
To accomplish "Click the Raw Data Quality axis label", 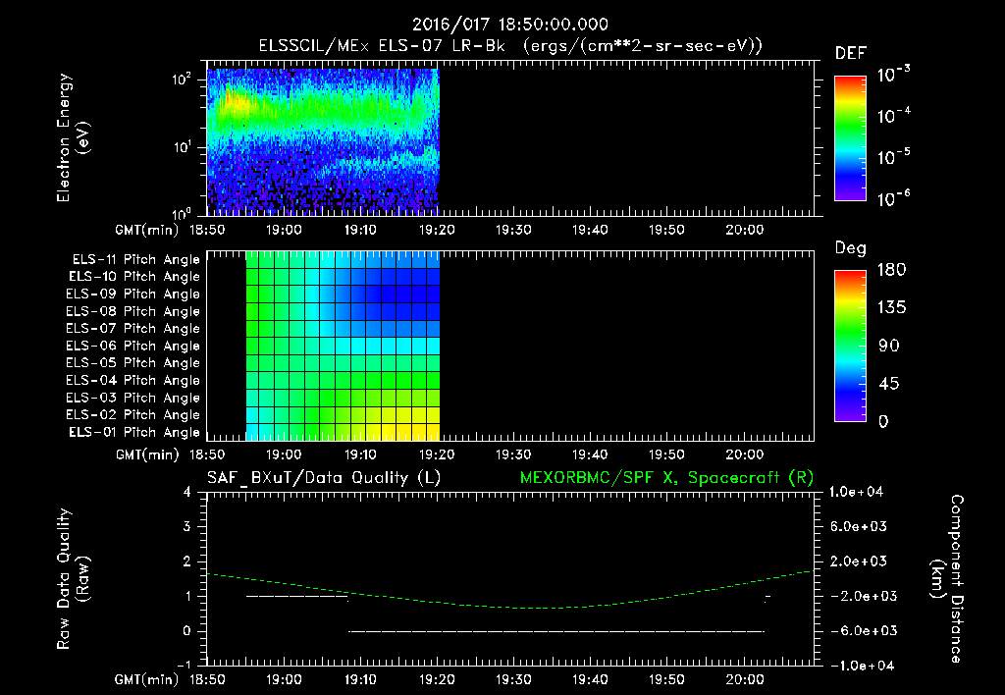I will click(73, 579).
